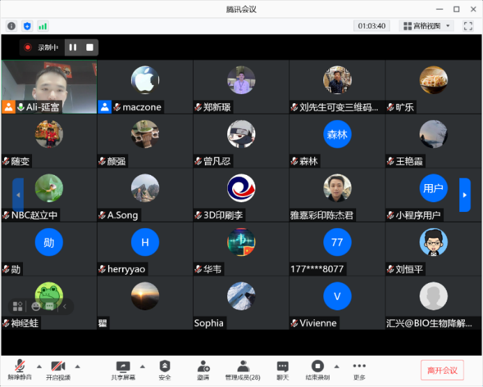Expand audio options arrow beside 解除静音
Image resolution: width=483 pixels, height=387 pixels.
point(39,366)
